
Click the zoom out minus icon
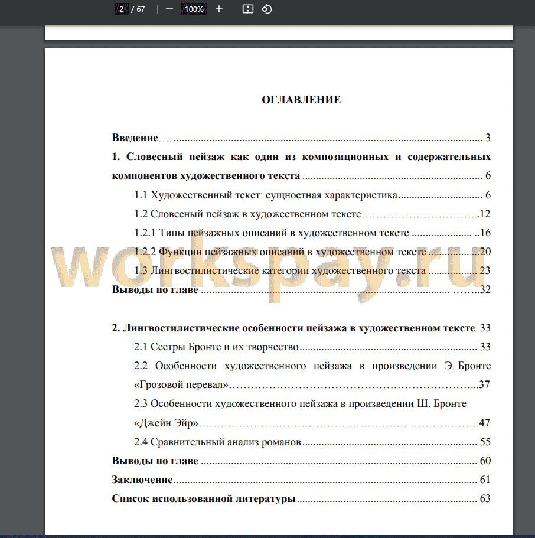169,9
